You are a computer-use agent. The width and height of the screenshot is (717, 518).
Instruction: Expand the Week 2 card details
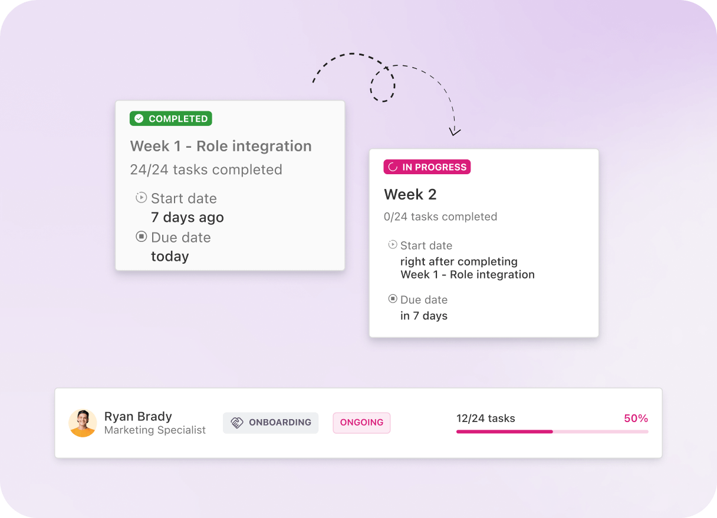coord(484,243)
